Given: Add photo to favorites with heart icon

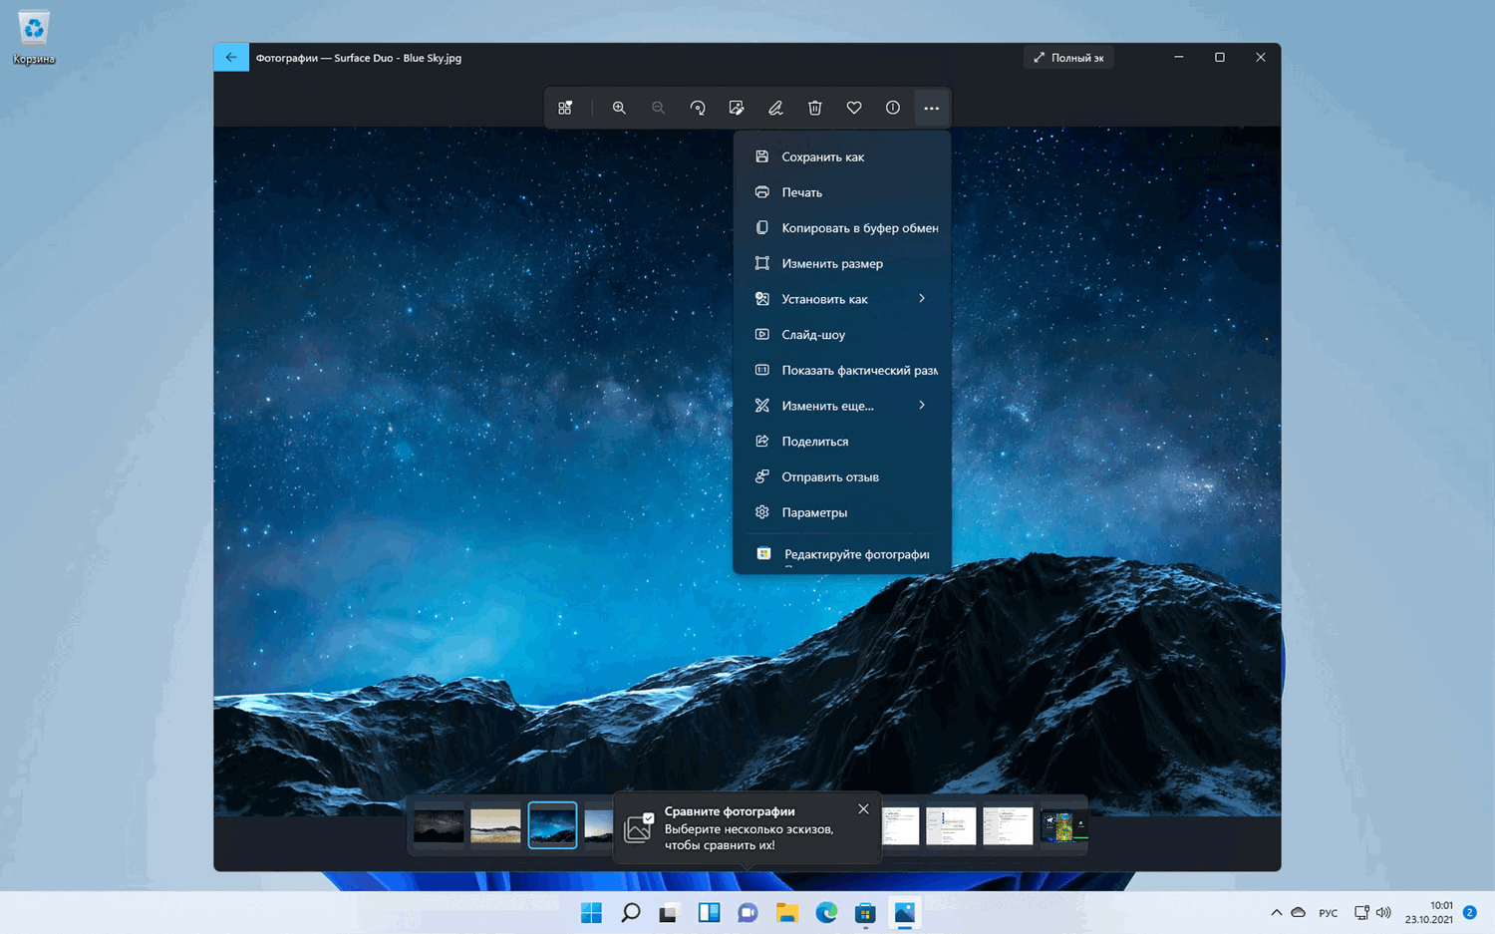Looking at the screenshot, I should 854,108.
